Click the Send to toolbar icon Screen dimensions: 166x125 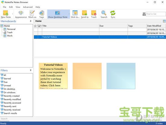click(x=85, y=14)
